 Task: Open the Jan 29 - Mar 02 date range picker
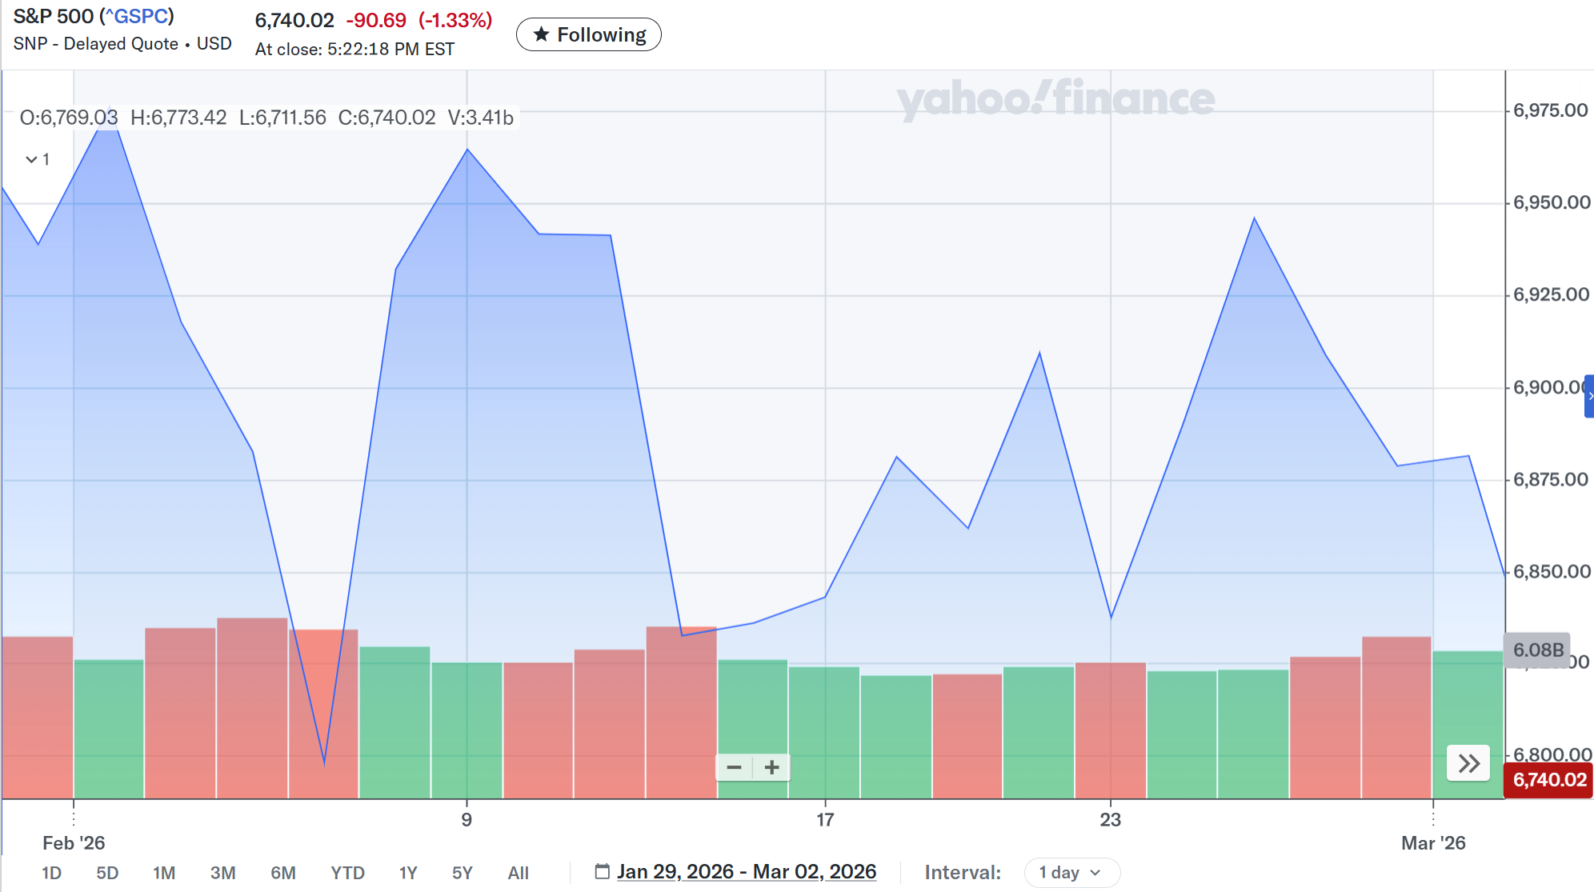tap(746, 871)
